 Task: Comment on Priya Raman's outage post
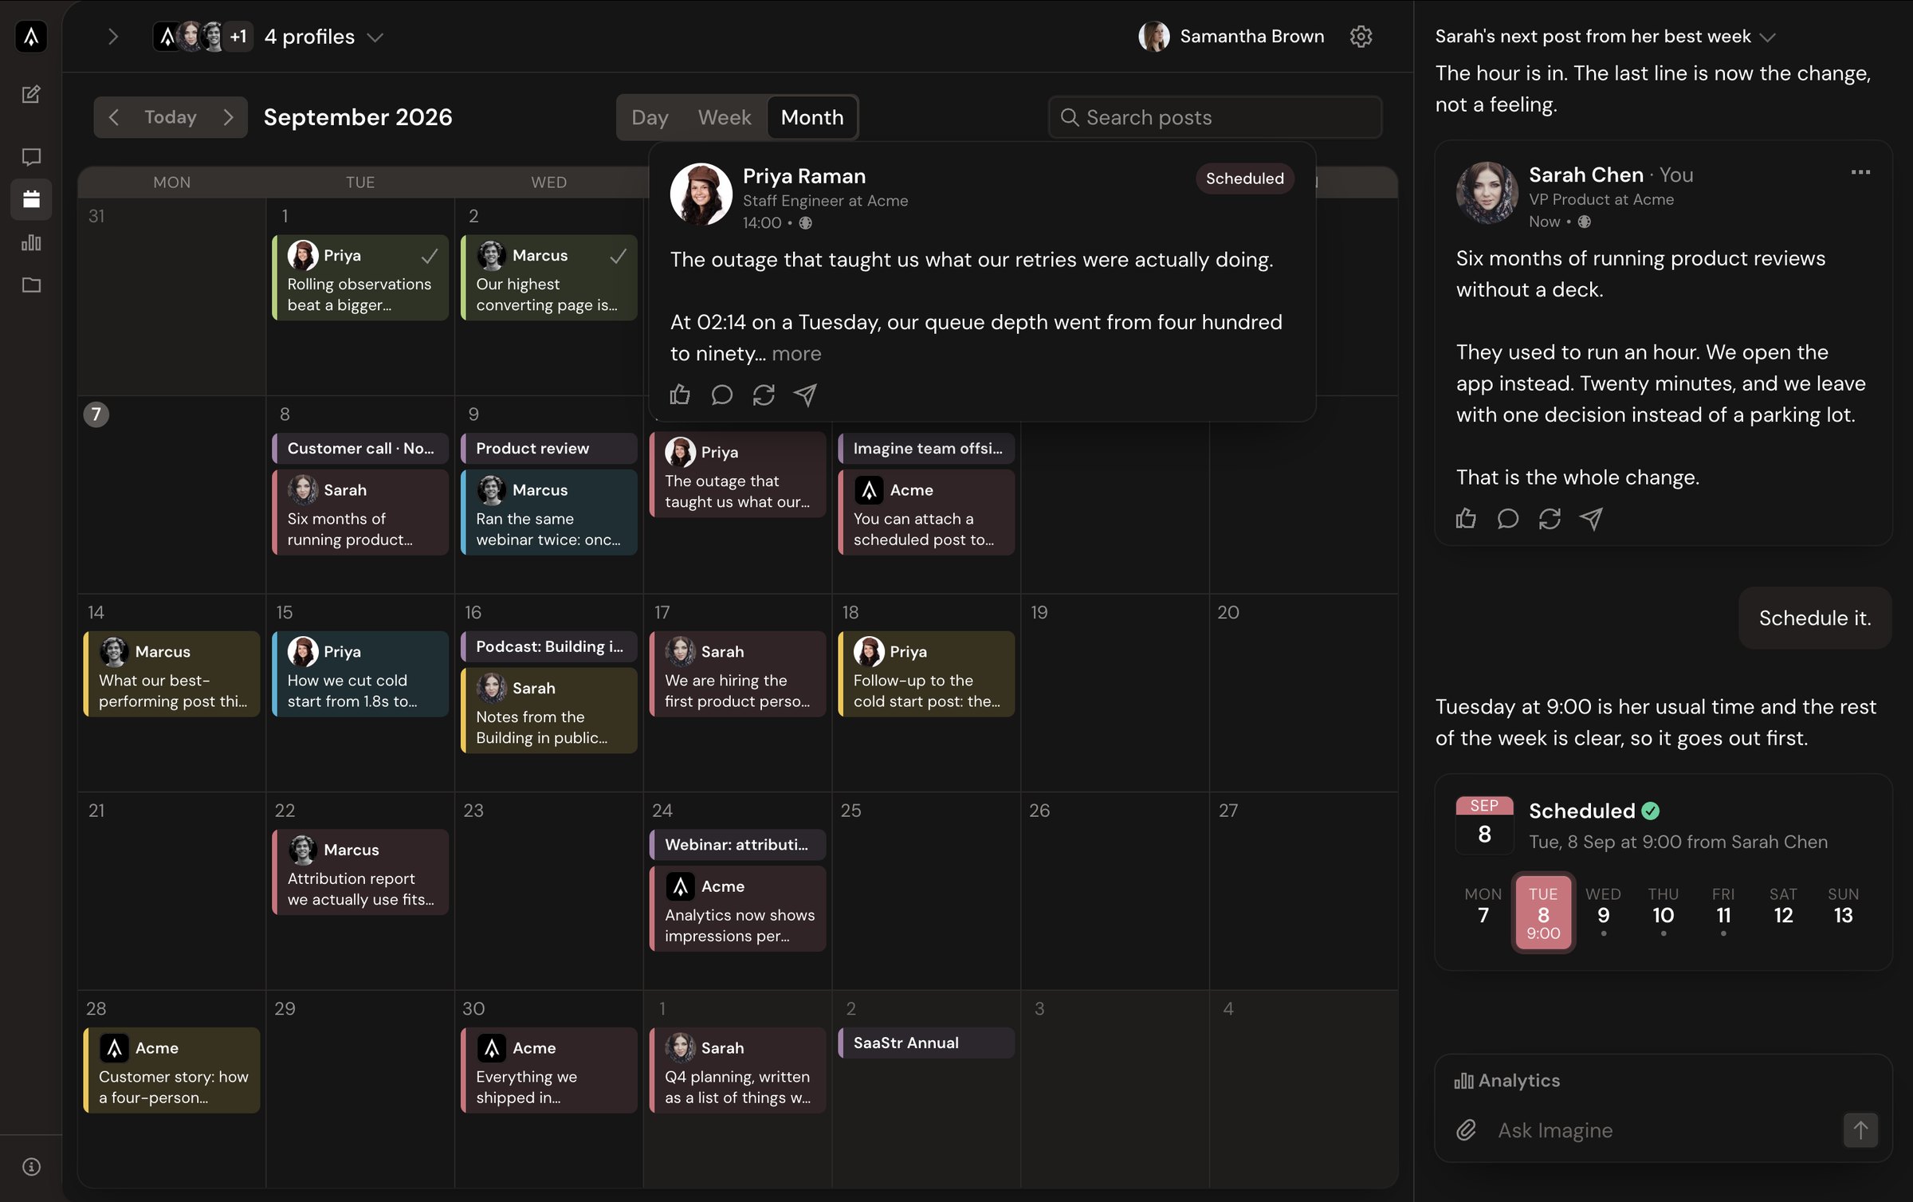(722, 395)
